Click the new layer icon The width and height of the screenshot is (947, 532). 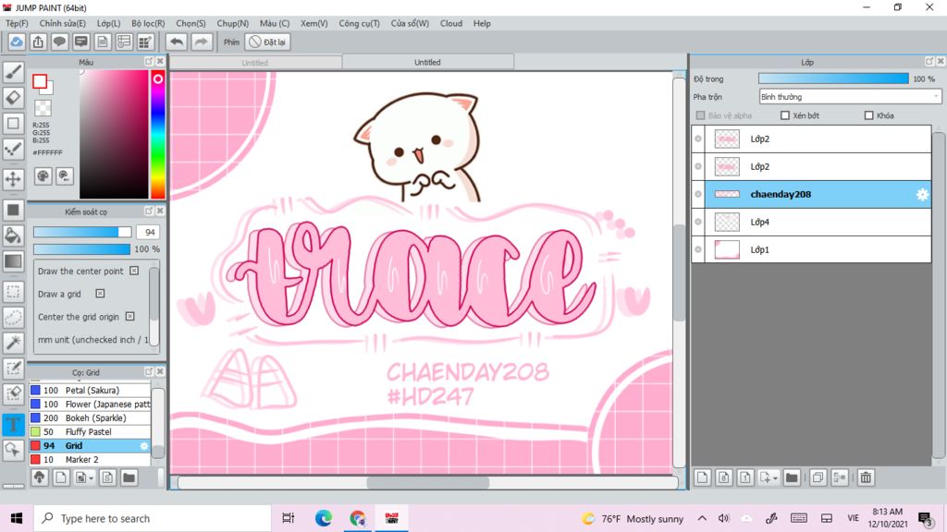702,478
